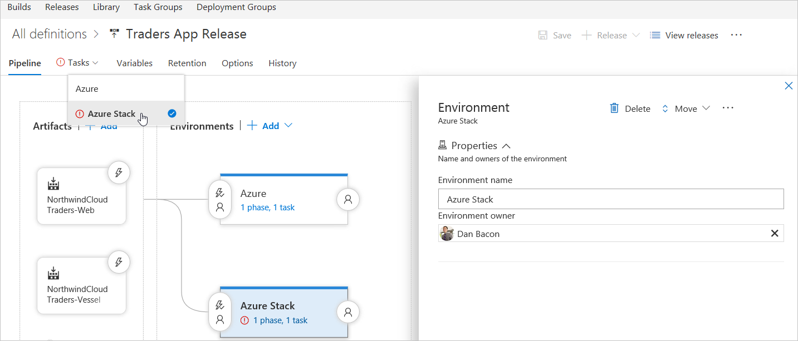Expand the Add environment chevron
This screenshot has height=341, width=798.
coord(288,126)
